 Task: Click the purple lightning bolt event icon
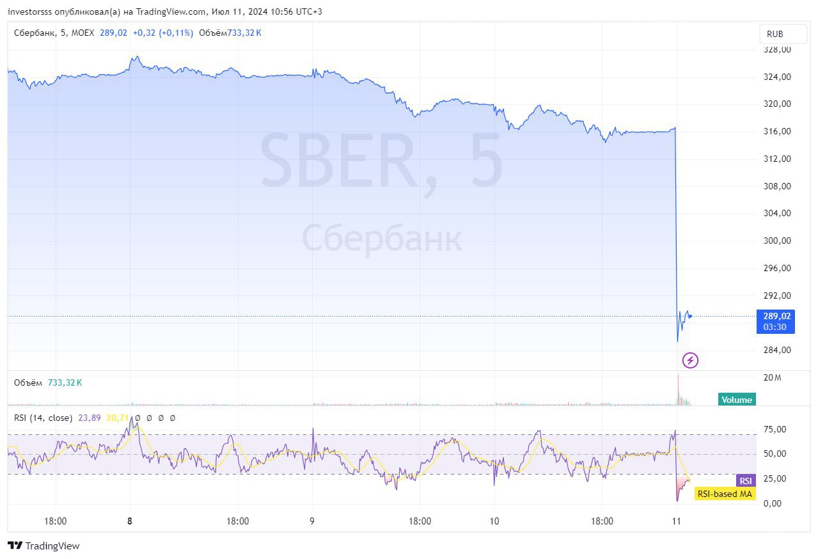[690, 360]
